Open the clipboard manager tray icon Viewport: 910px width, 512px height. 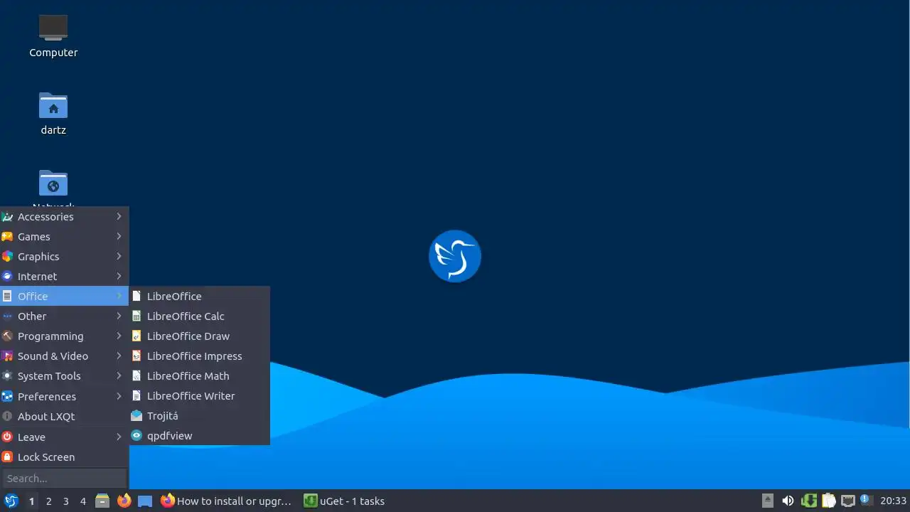tap(828, 501)
